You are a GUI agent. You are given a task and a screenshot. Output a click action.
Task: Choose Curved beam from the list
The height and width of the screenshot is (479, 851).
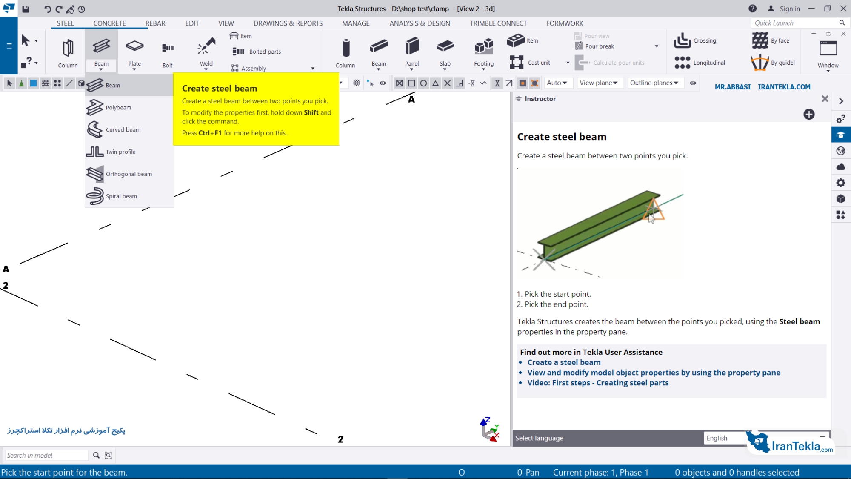click(129, 129)
